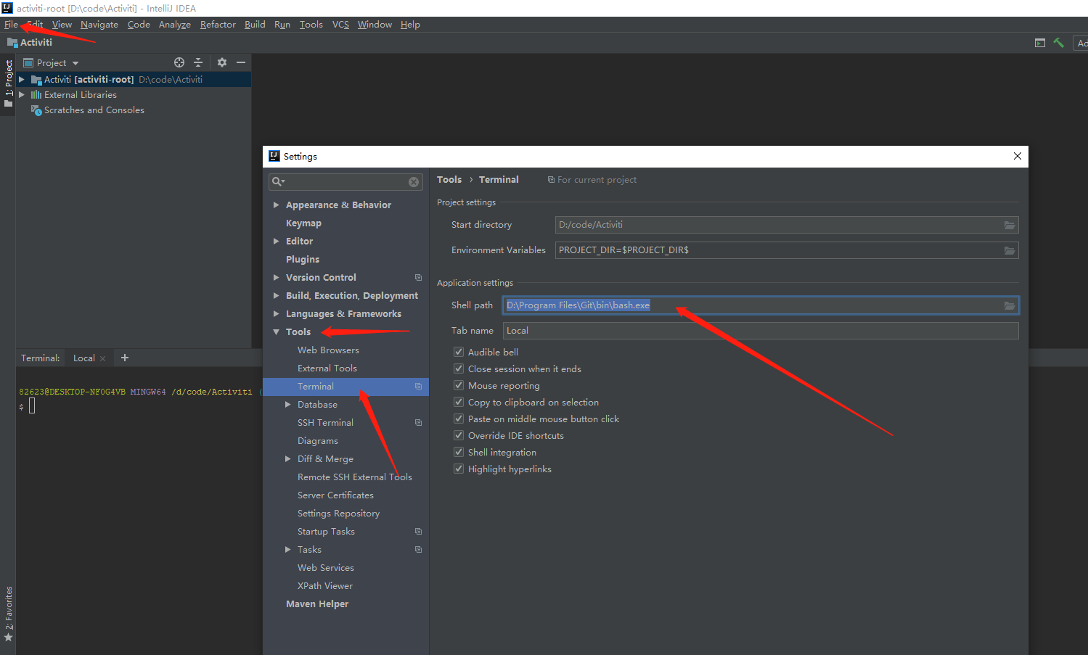Browse Environment Variables editor icon
This screenshot has width=1088, height=655.
[1009, 250]
